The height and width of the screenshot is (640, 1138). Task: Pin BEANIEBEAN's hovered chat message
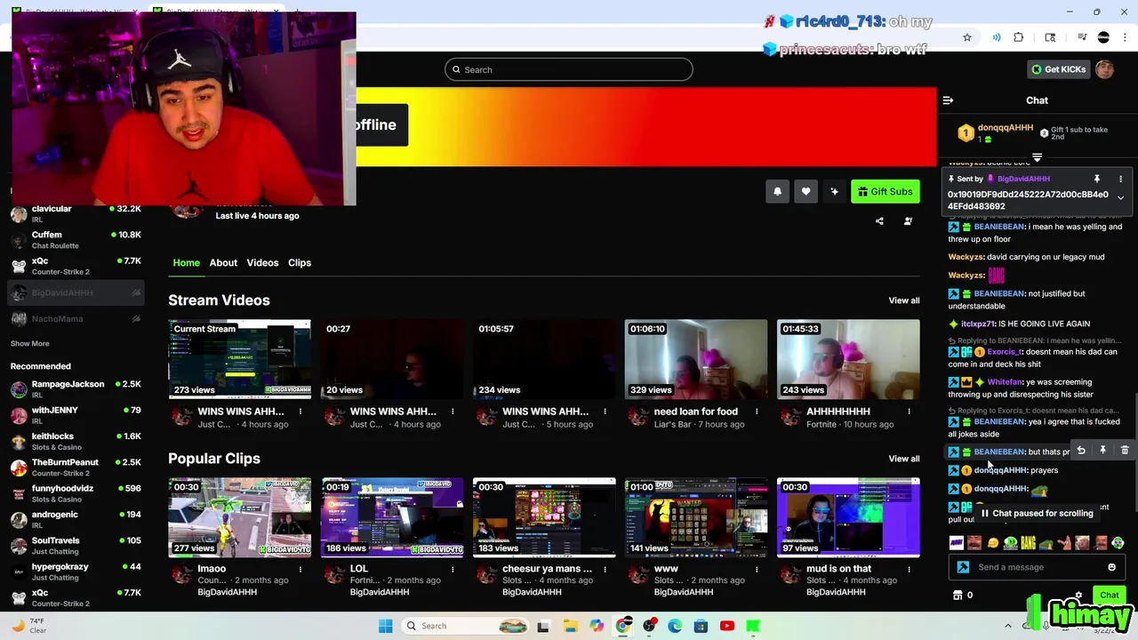pos(1102,451)
